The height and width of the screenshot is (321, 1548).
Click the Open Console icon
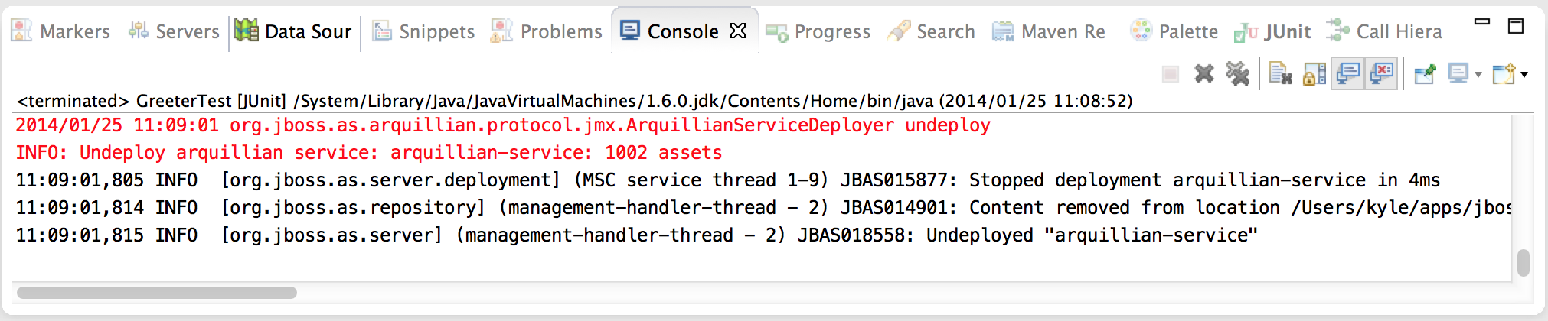coord(1504,74)
